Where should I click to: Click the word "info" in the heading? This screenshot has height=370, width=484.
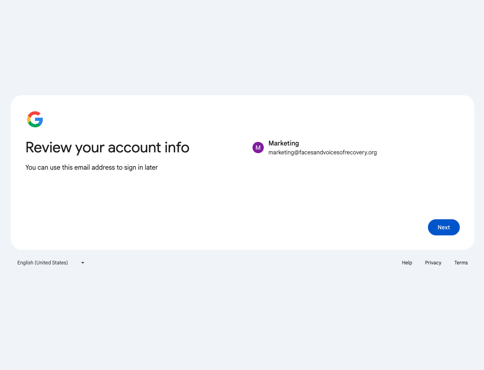click(177, 148)
